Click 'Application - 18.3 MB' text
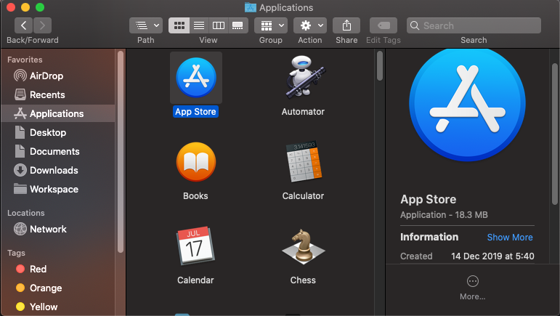560x316 pixels. 444,214
